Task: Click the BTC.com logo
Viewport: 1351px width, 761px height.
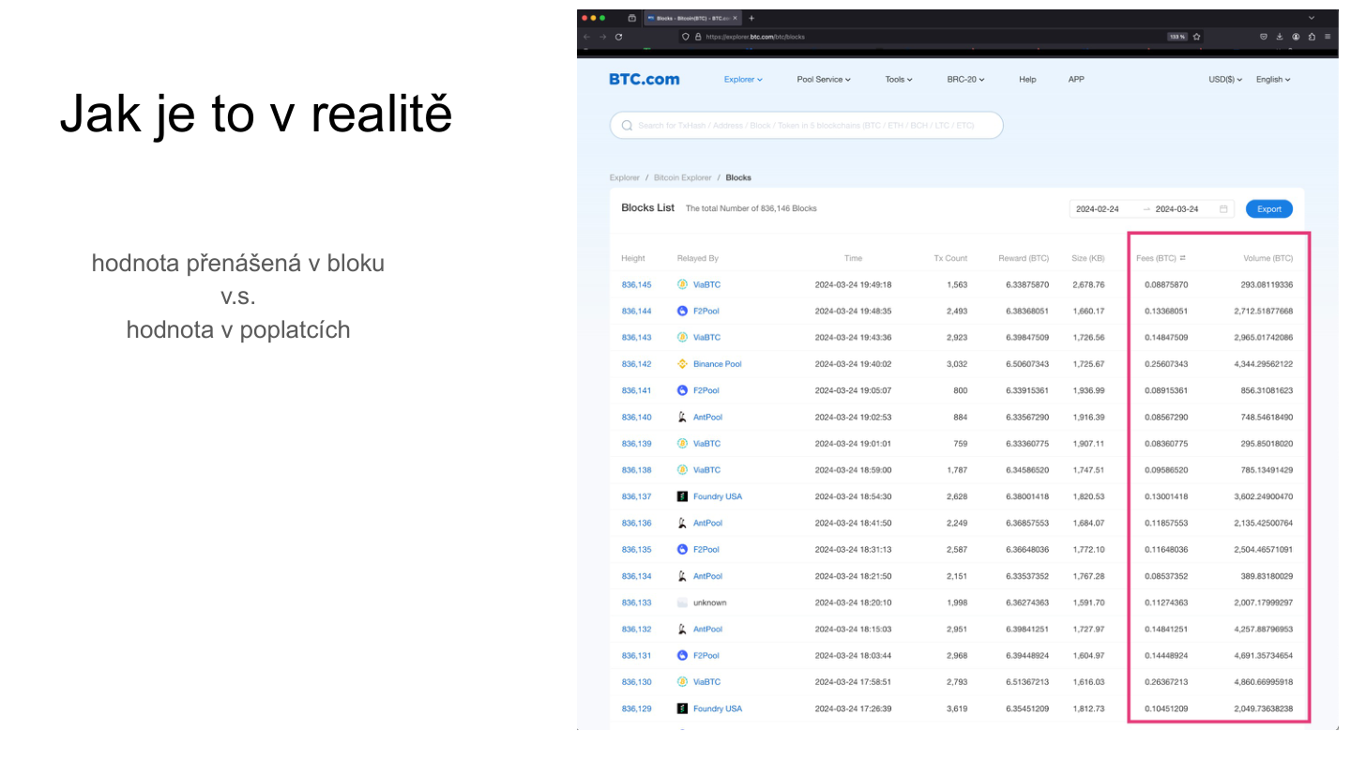Action: click(644, 80)
